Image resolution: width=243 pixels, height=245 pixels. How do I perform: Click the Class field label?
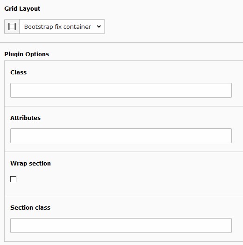19,73
